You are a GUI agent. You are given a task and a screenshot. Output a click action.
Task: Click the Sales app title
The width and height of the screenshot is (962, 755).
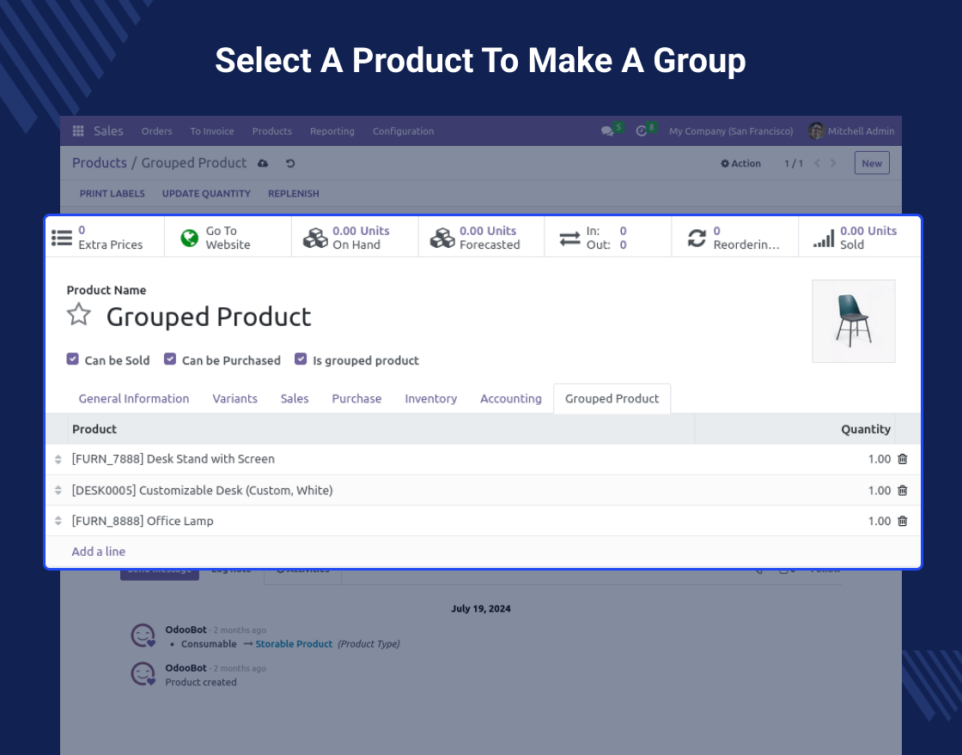point(108,131)
